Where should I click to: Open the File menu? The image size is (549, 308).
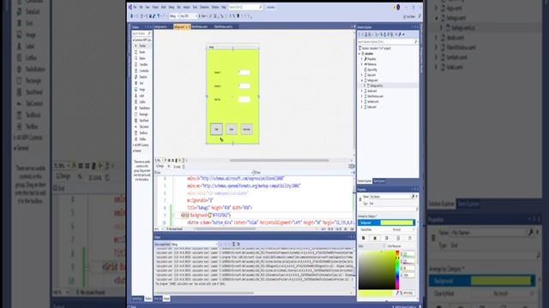(135, 7)
